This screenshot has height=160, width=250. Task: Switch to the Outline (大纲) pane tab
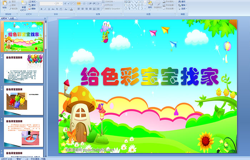(x=12, y=19)
